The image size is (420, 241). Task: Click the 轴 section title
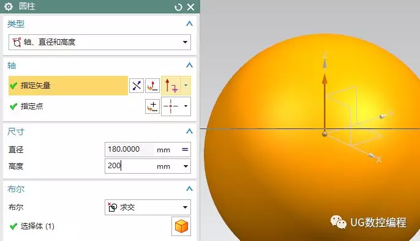tap(12, 65)
